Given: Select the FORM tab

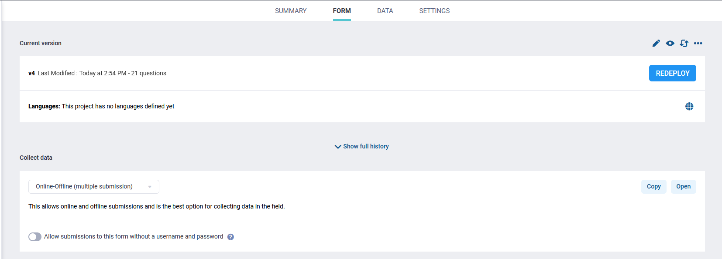Looking at the screenshot, I should pos(342,11).
